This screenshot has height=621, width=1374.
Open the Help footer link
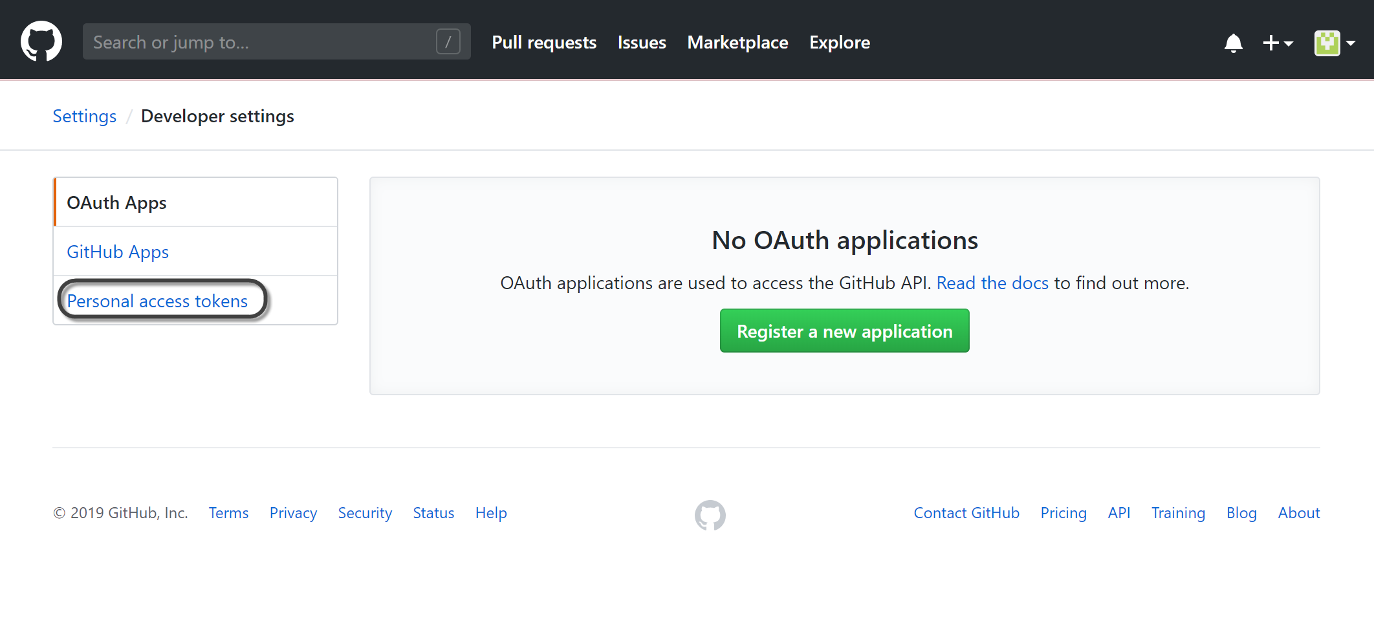491,513
